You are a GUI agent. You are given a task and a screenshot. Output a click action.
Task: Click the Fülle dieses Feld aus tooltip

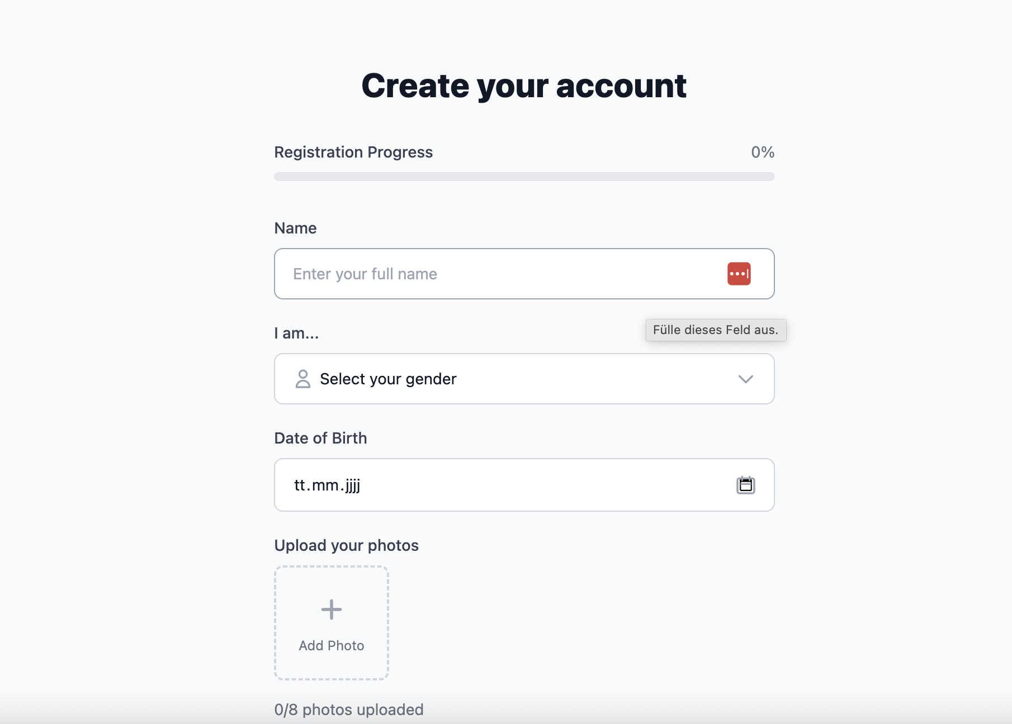pyautogui.click(x=716, y=330)
